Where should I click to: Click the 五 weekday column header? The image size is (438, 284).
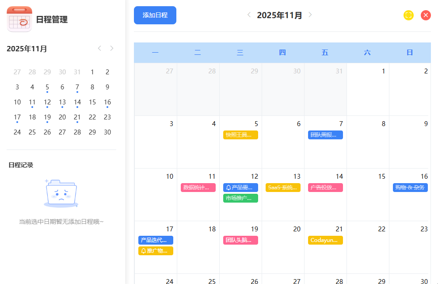pos(325,53)
